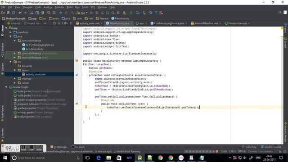Expand the values folder node
The height and width of the screenshot is (162, 288).
pyautogui.click(x=15, y=83)
